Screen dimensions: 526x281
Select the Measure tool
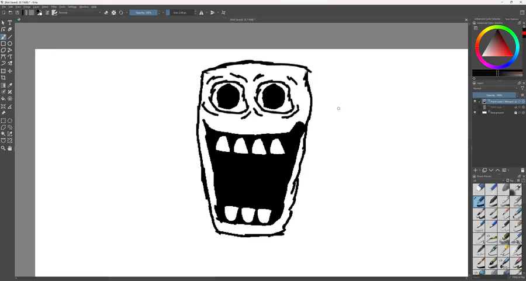[10, 106]
